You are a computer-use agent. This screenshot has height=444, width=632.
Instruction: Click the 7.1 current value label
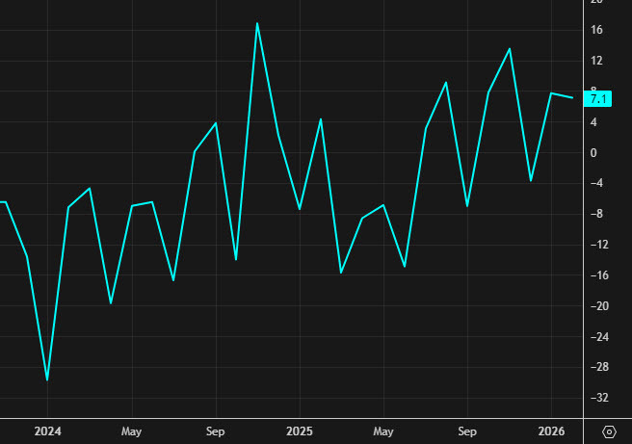[x=597, y=99]
